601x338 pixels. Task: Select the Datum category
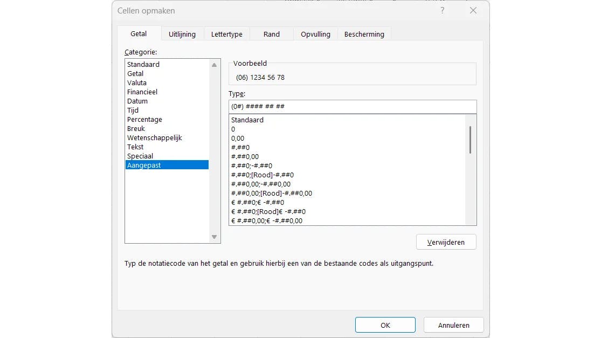coord(167,101)
